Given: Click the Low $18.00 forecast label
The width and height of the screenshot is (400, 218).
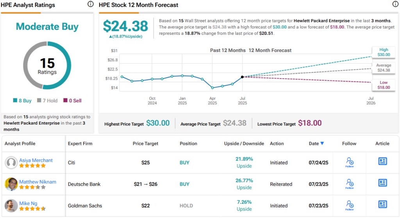Looking at the screenshot, I should click(x=384, y=85).
